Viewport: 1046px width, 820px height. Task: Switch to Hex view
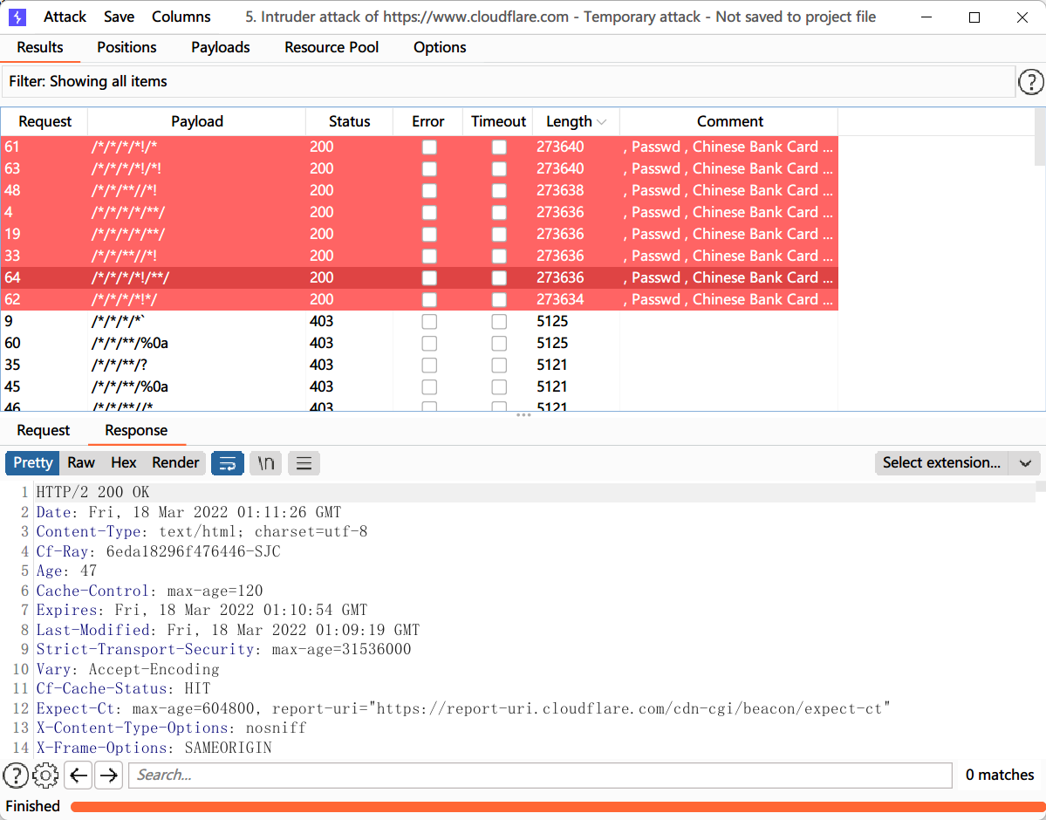tap(123, 463)
